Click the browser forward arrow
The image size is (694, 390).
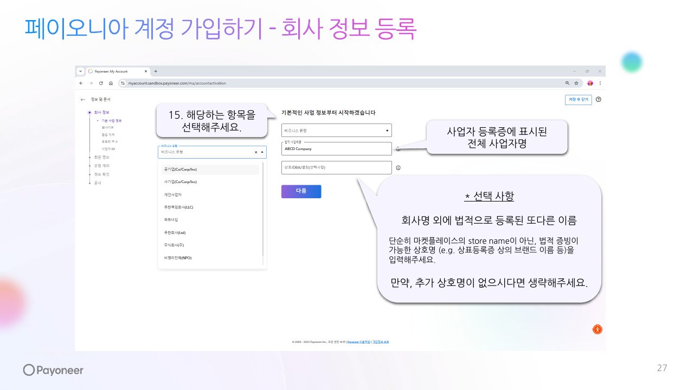(x=91, y=83)
